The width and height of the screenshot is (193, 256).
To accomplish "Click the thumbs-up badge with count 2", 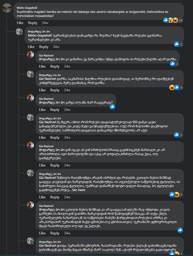I will [177, 44].
